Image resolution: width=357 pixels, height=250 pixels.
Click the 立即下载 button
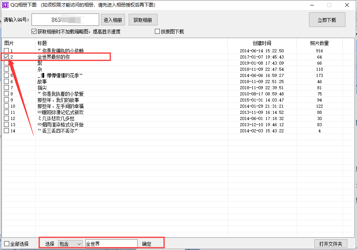pyautogui.click(x=327, y=20)
